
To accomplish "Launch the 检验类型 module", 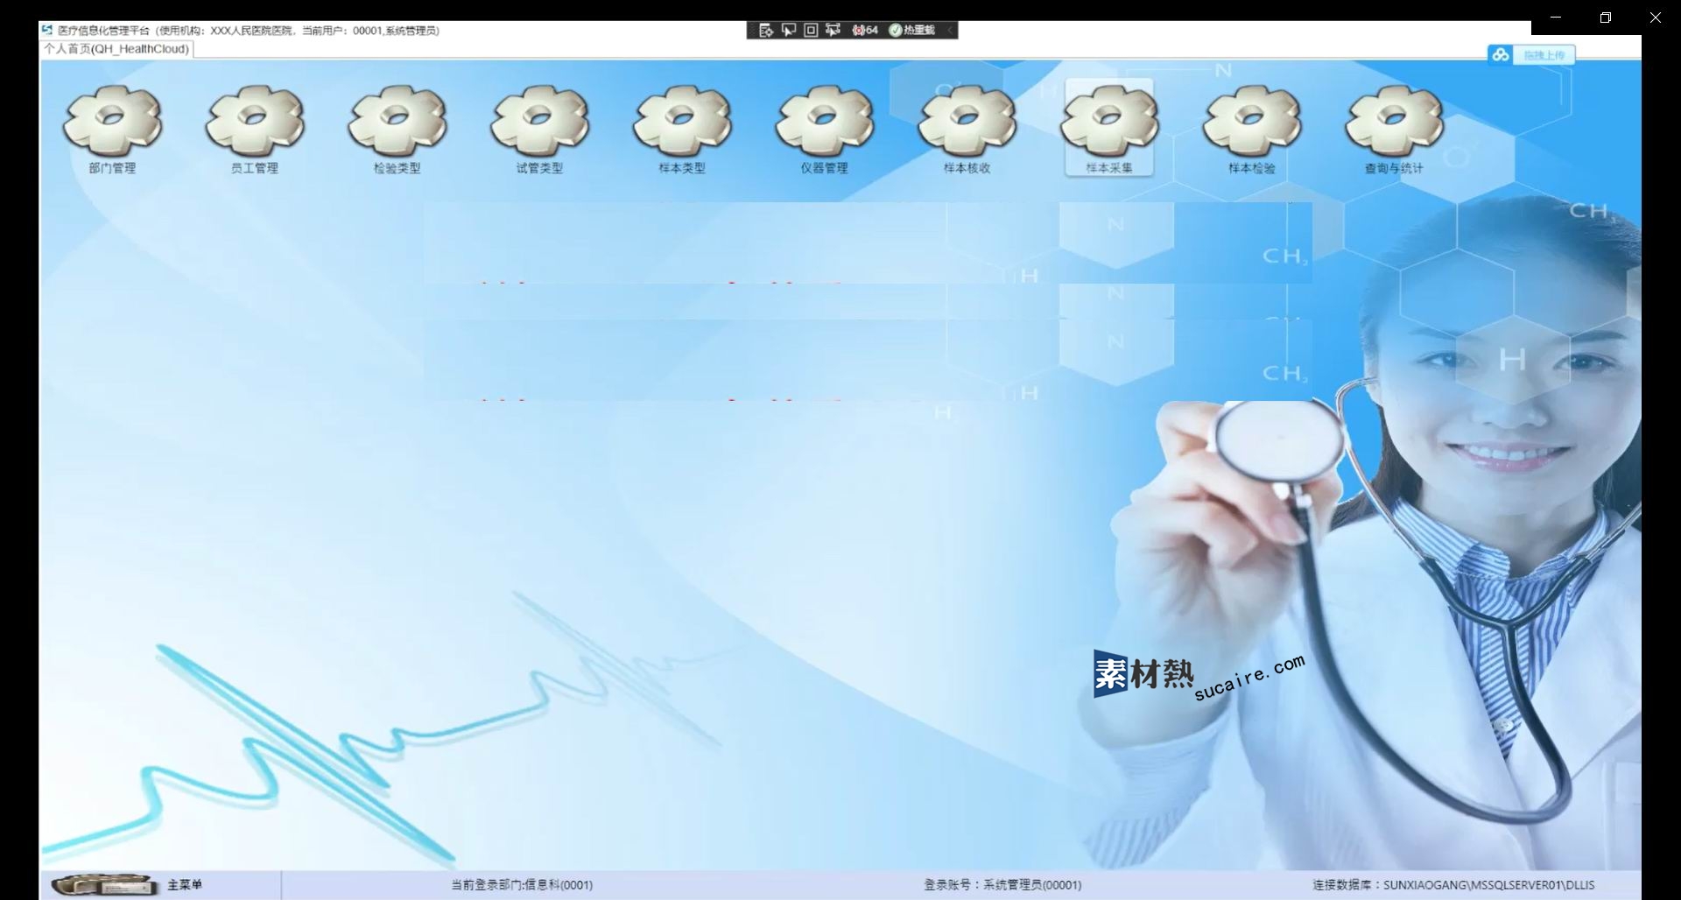I will click(397, 129).
